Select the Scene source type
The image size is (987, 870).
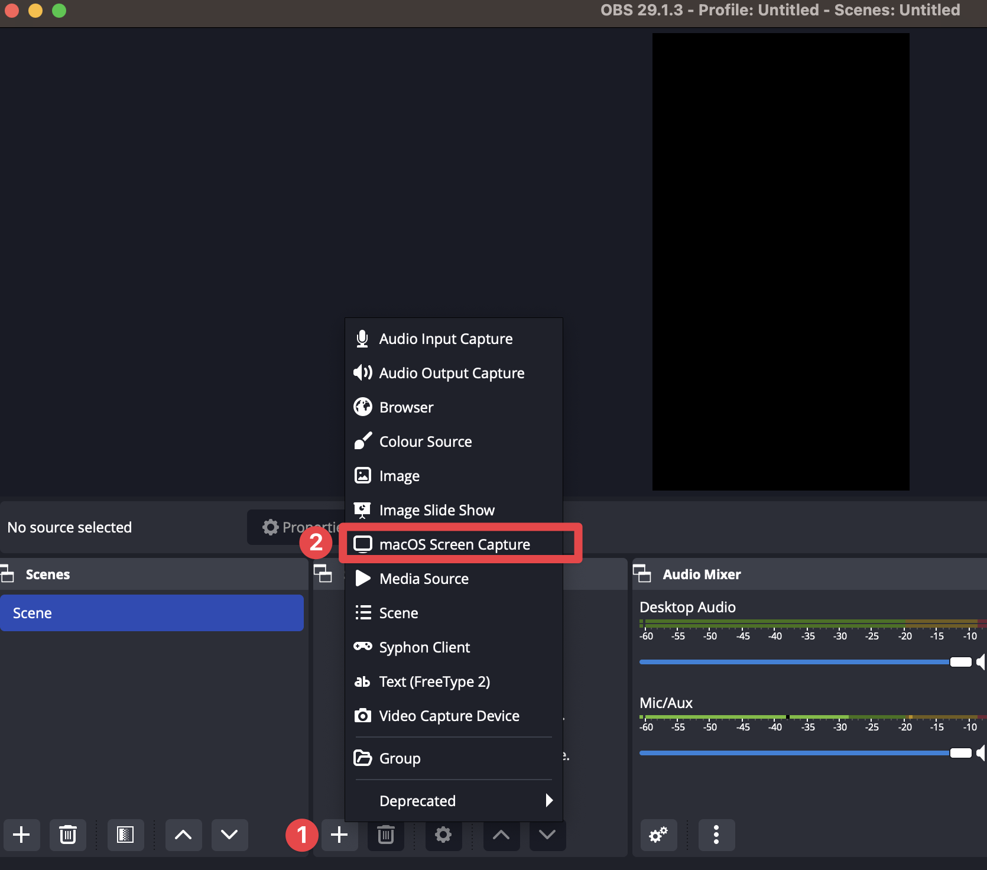[x=453, y=613]
